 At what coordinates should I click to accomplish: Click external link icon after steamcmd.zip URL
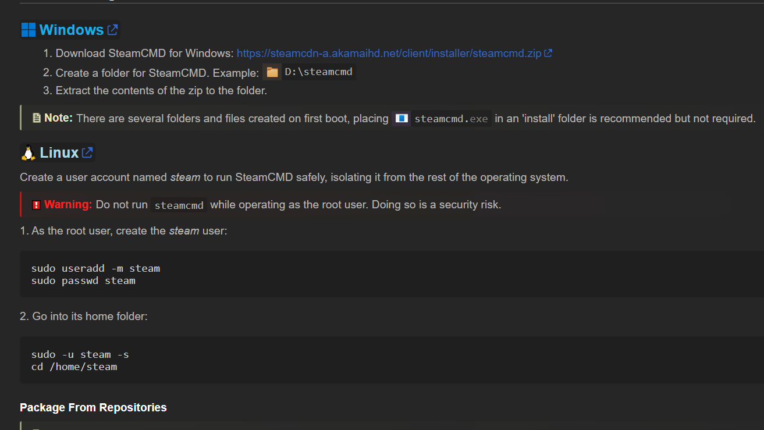click(x=548, y=53)
